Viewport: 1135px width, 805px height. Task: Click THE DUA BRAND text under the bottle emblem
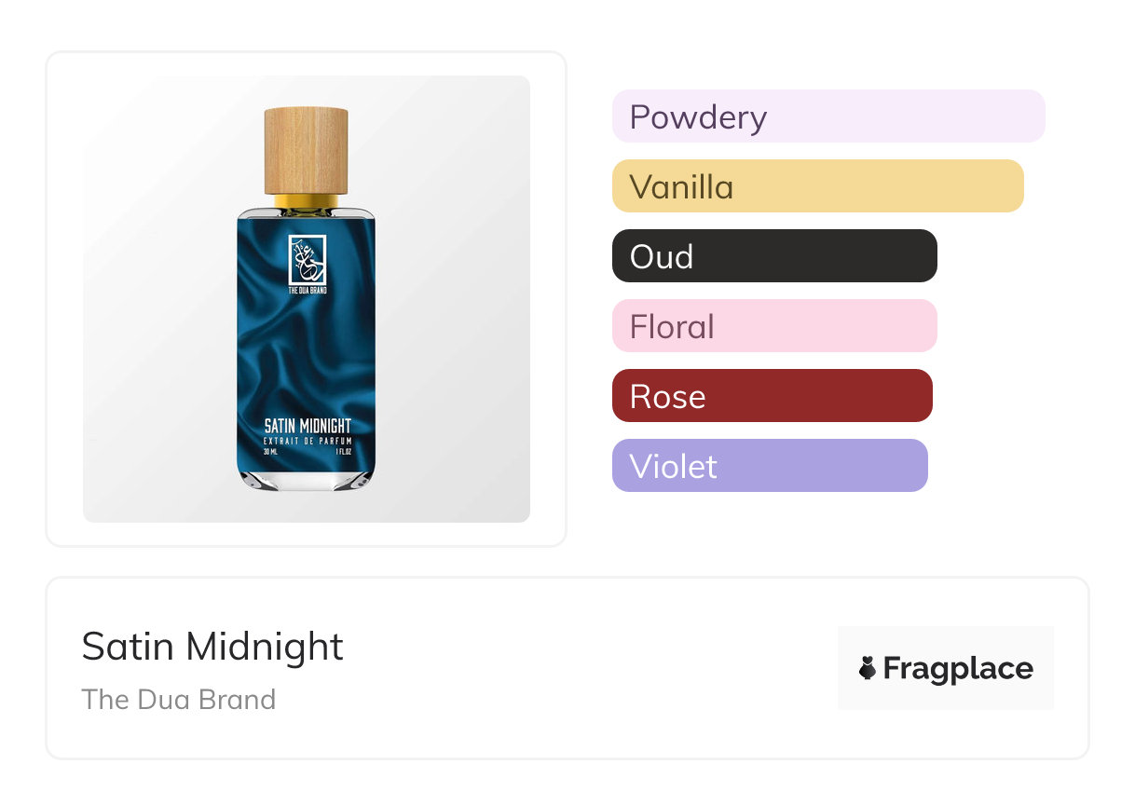click(x=307, y=291)
